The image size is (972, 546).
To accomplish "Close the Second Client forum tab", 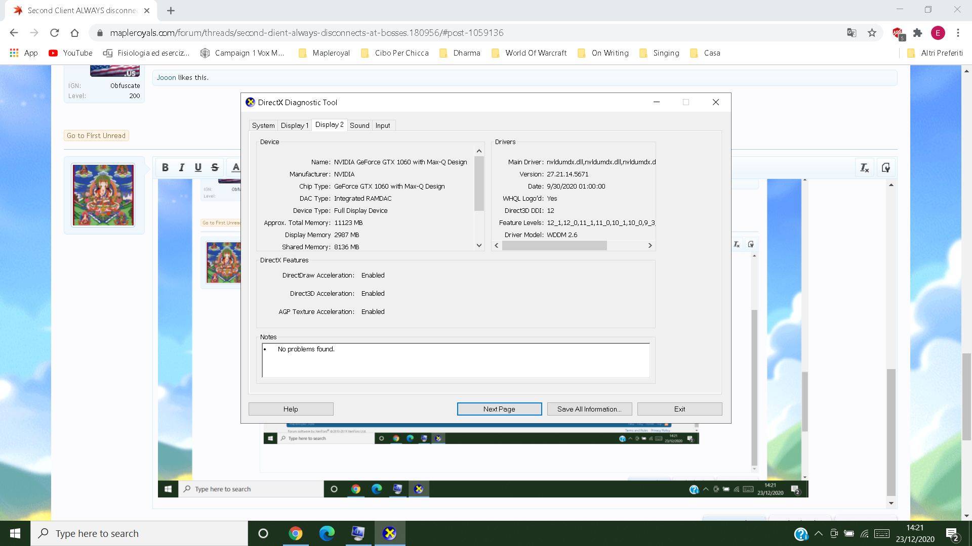I will (147, 11).
